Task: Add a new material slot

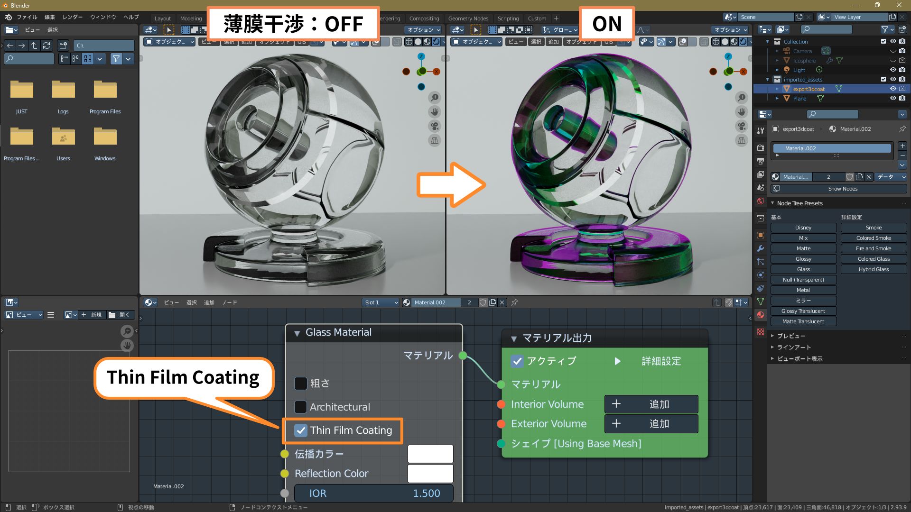Action: (x=902, y=146)
